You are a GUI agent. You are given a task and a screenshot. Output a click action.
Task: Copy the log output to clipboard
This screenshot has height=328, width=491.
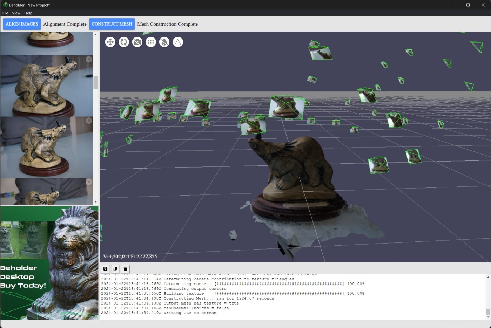[x=115, y=269]
